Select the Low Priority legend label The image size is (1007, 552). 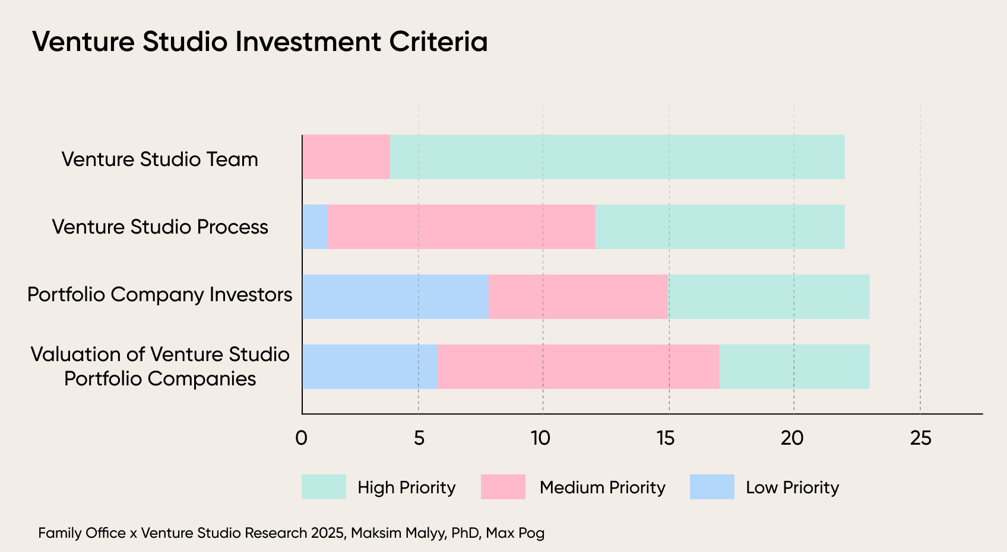click(x=792, y=487)
